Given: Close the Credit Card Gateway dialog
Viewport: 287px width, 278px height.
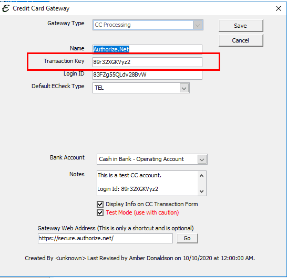Looking at the screenshot, I should pyautogui.click(x=279, y=8).
